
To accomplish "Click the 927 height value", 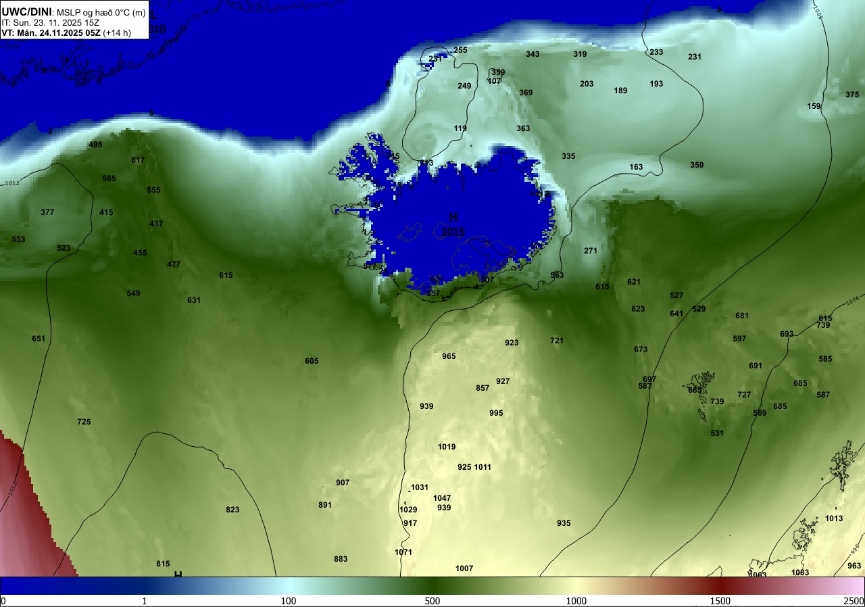I will pos(503,381).
